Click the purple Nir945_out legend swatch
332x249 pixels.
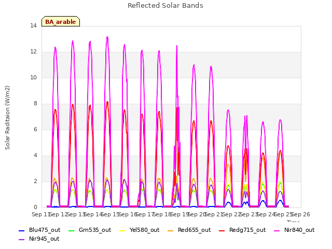pos(22,240)
